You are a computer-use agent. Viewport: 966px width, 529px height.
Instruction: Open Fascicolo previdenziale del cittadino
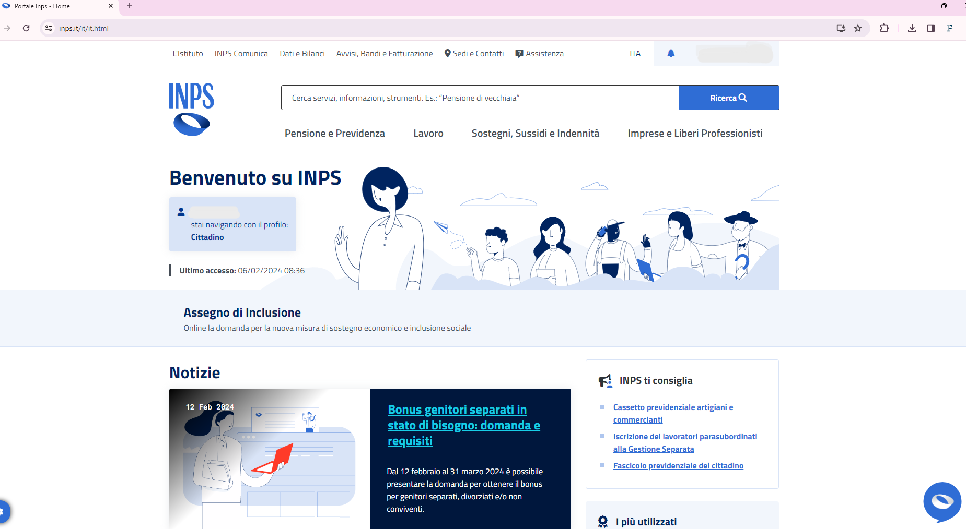[x=678, y=466]
